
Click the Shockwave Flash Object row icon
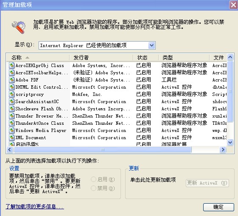[x=11, y=109]
